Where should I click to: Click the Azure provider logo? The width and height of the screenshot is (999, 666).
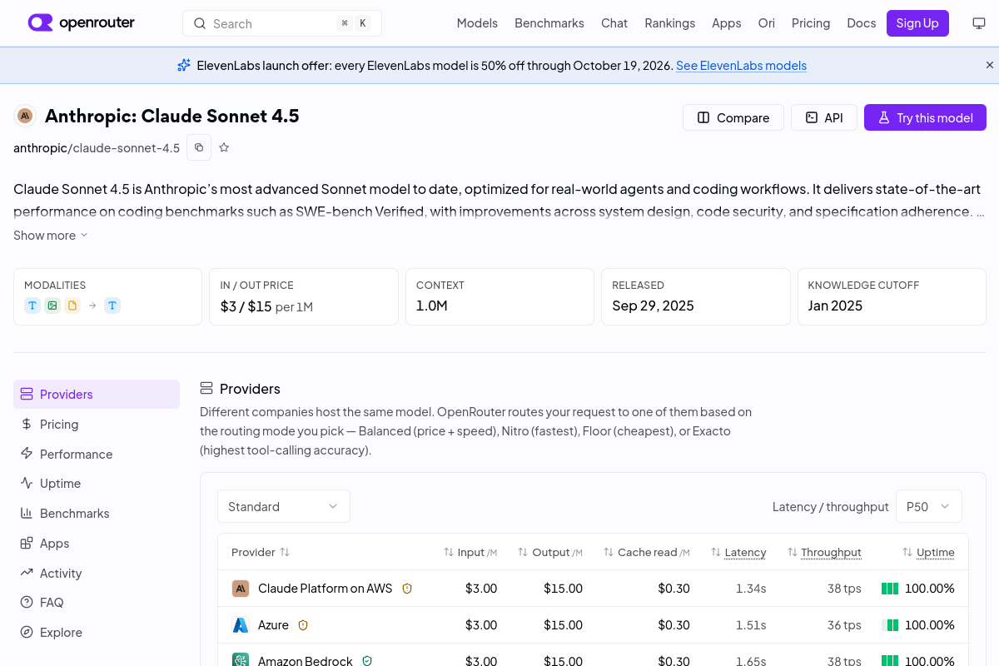[x=241, y=624]
